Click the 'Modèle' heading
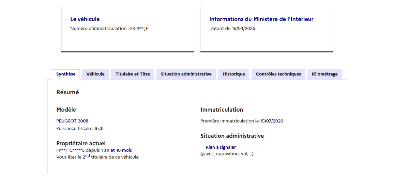The width and height of the screenshot is (393, 180). [66, 110]
